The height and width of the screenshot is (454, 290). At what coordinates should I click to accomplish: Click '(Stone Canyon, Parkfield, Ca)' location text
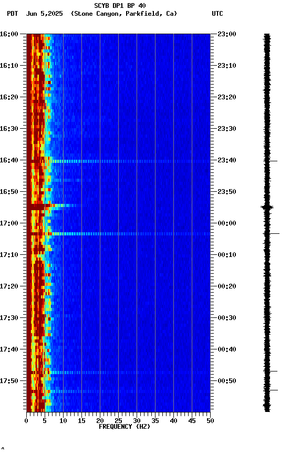(124, 14)
